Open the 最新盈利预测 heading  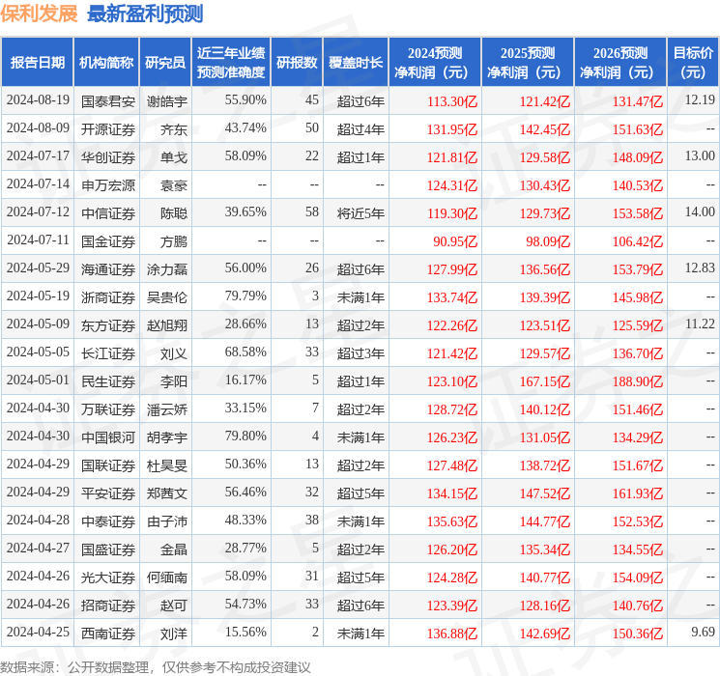click(x=145, y=14)
